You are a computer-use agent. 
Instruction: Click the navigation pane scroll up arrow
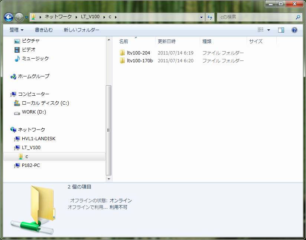click(x=109, y=40)
